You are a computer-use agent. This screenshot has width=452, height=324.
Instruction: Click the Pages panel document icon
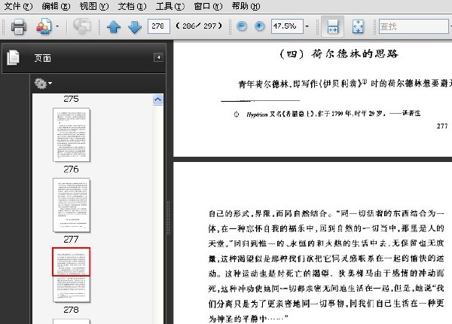pos(14,57)
